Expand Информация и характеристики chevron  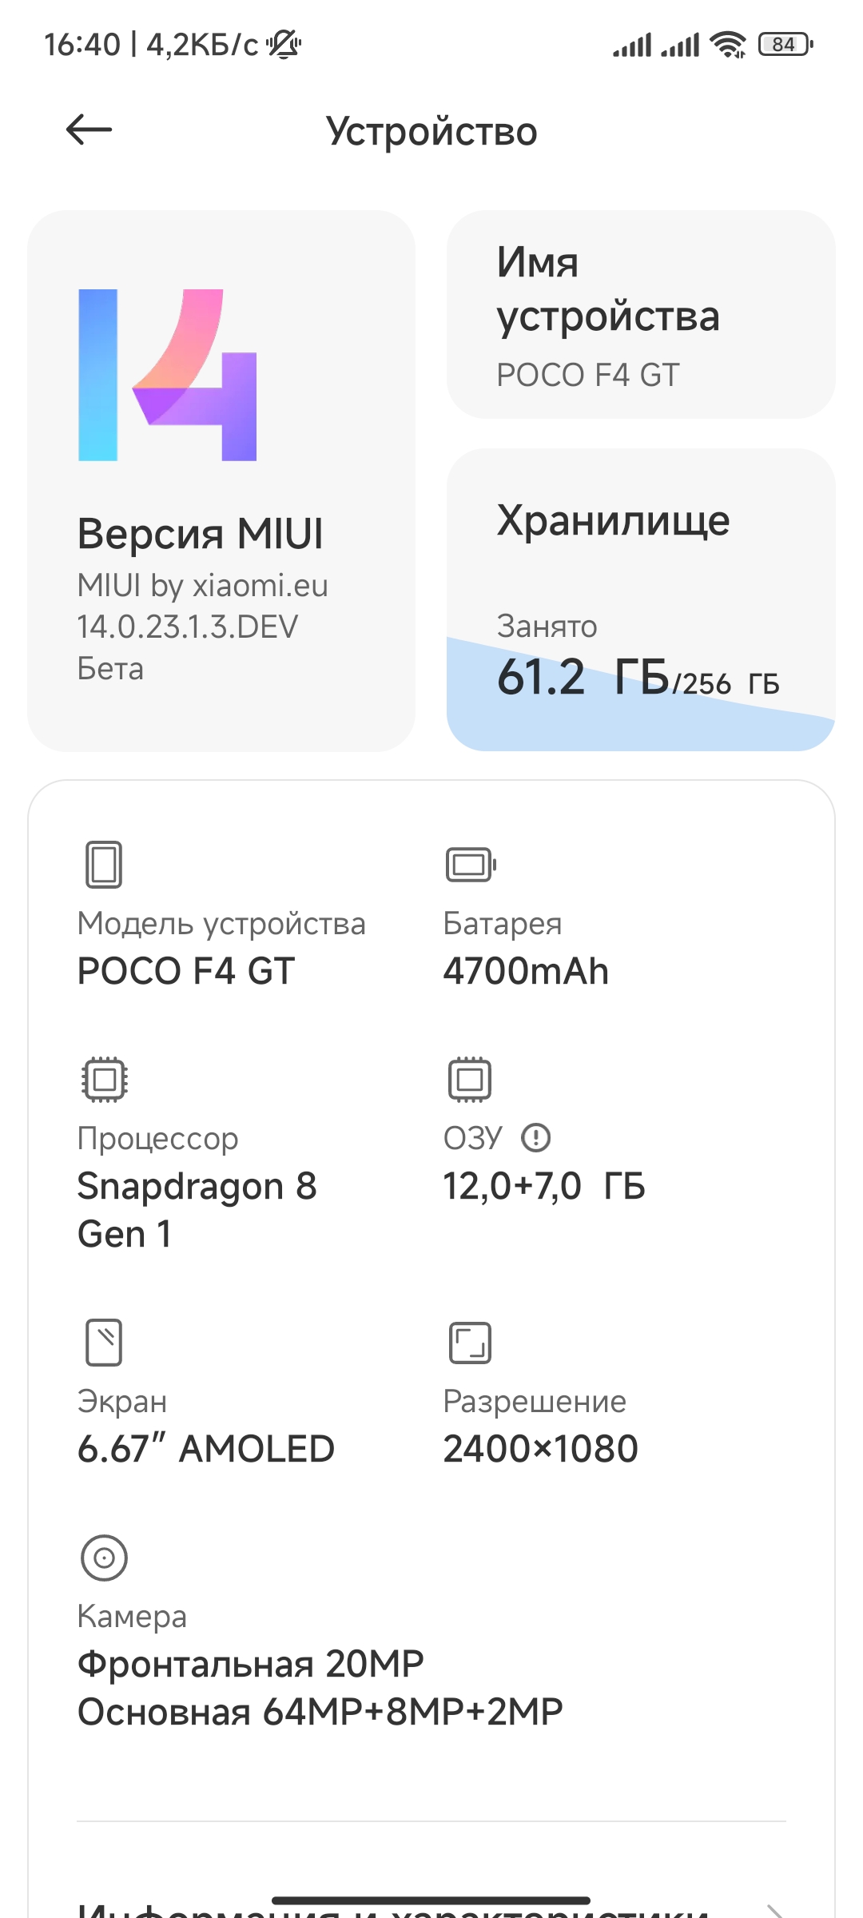click(774, 1910)
